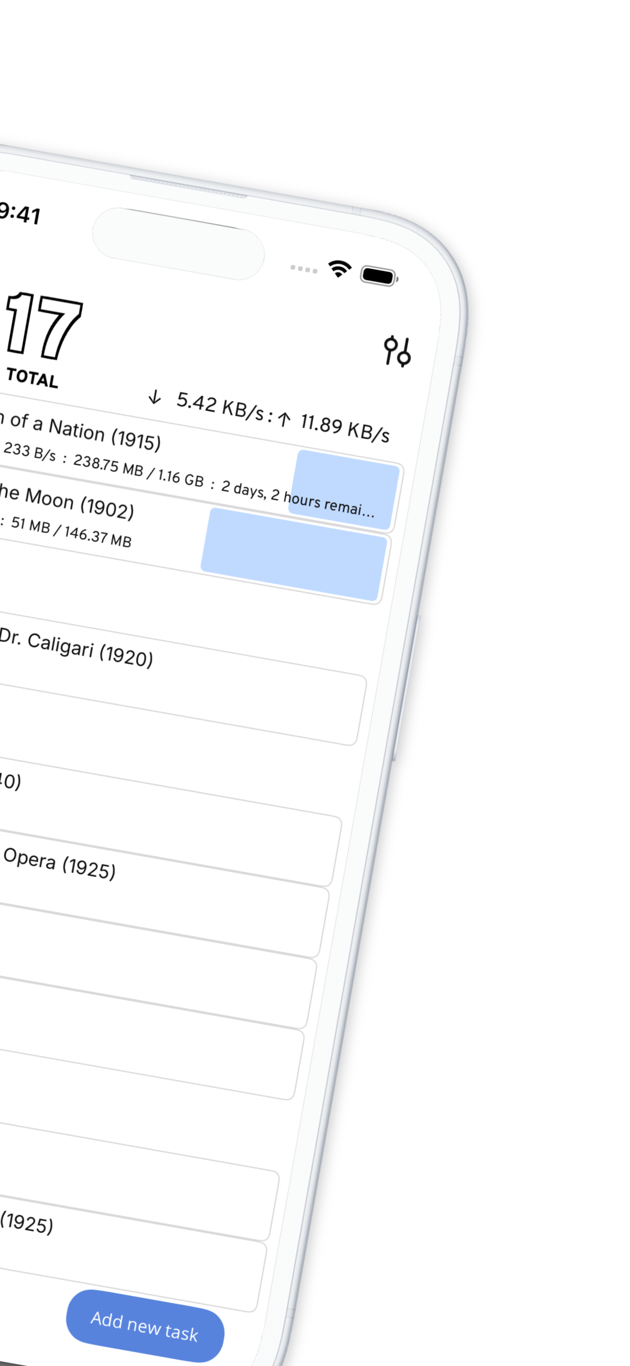Tap the download speed arrow icon

154,397
